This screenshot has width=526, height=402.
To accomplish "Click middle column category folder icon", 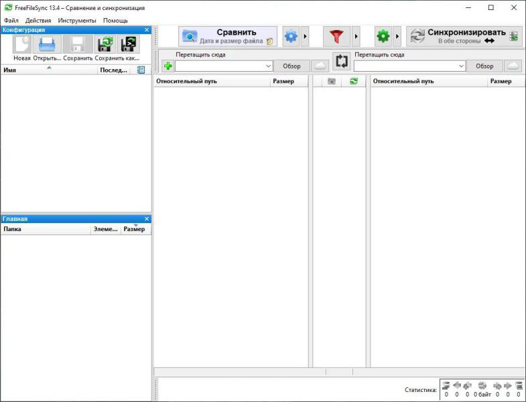I will coord(332,81).
